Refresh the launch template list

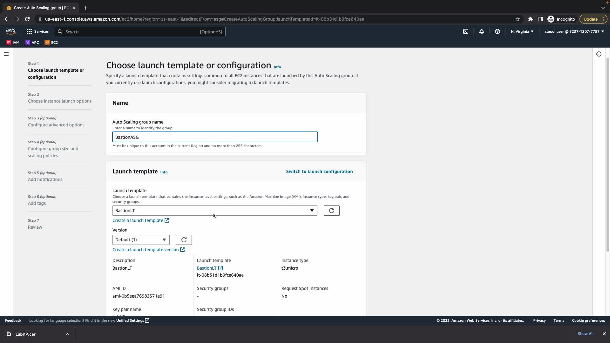331,211
